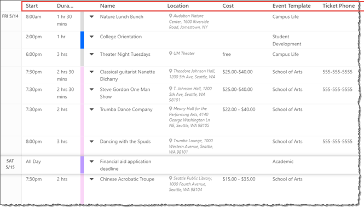Click the Campus Life cell for Nature Lunch Bunch
Screen dimensions: 364x209
coord(286,17)
